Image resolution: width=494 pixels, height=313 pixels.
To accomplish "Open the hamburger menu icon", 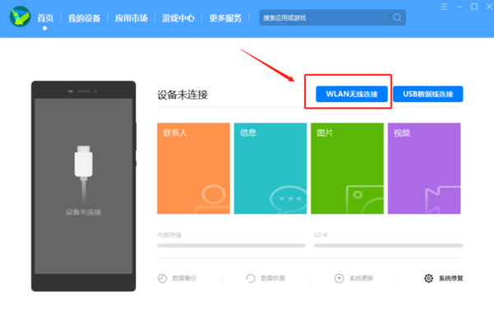I will click(x=444, y=7).
